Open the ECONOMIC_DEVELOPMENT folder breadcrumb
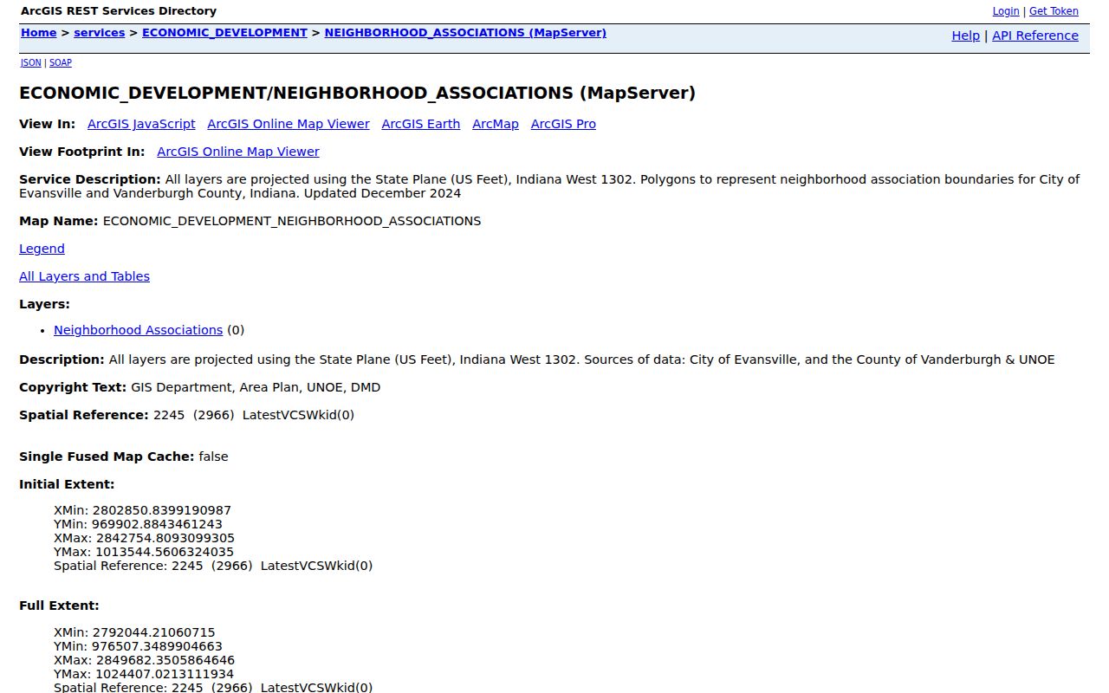Image resolution: width=1109 pixels, height=693 pixels. tap(224, 33)
